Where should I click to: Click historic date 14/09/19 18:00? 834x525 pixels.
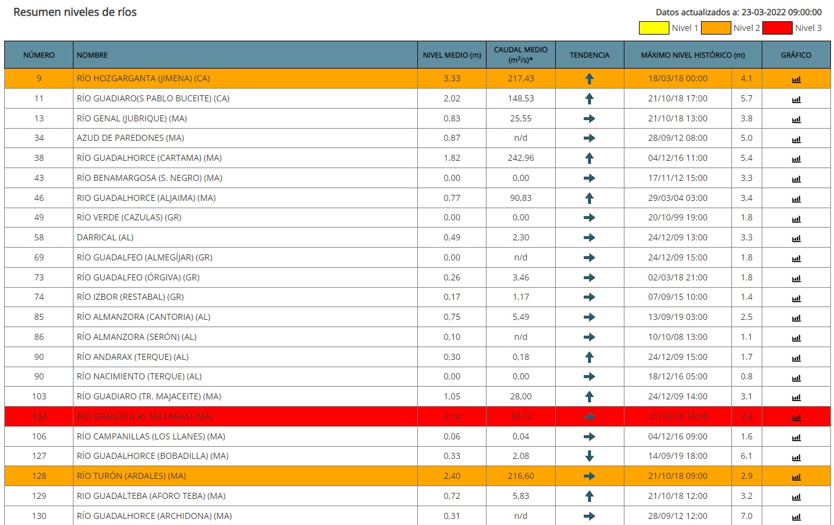[677, 456]
